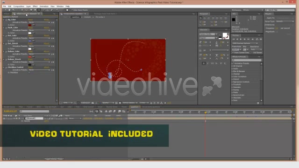The image size is (299, 168).
Task: Jump to first frame in Preview panel
Action: tap(234, 39)
